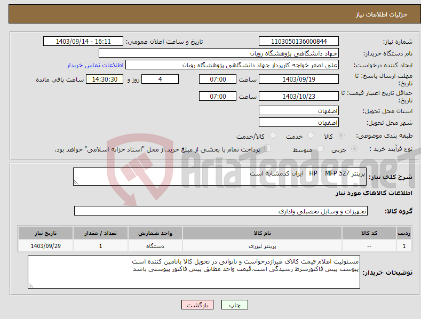Click the need date cell 1403/09/29
This screenshot has width=421, height=319.
46,246
